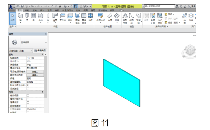This screenshot has width=210, height=130.
Task: Toggle the Annotation Crop (注释裁剪) checkbox
Action: pos(28,102)
